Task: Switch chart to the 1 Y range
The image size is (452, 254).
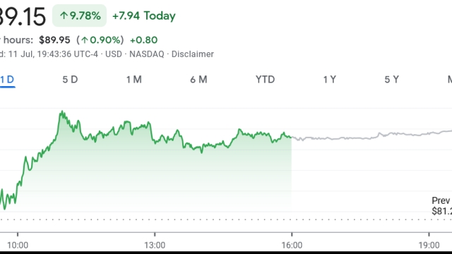Action: (x=330, y=80)
